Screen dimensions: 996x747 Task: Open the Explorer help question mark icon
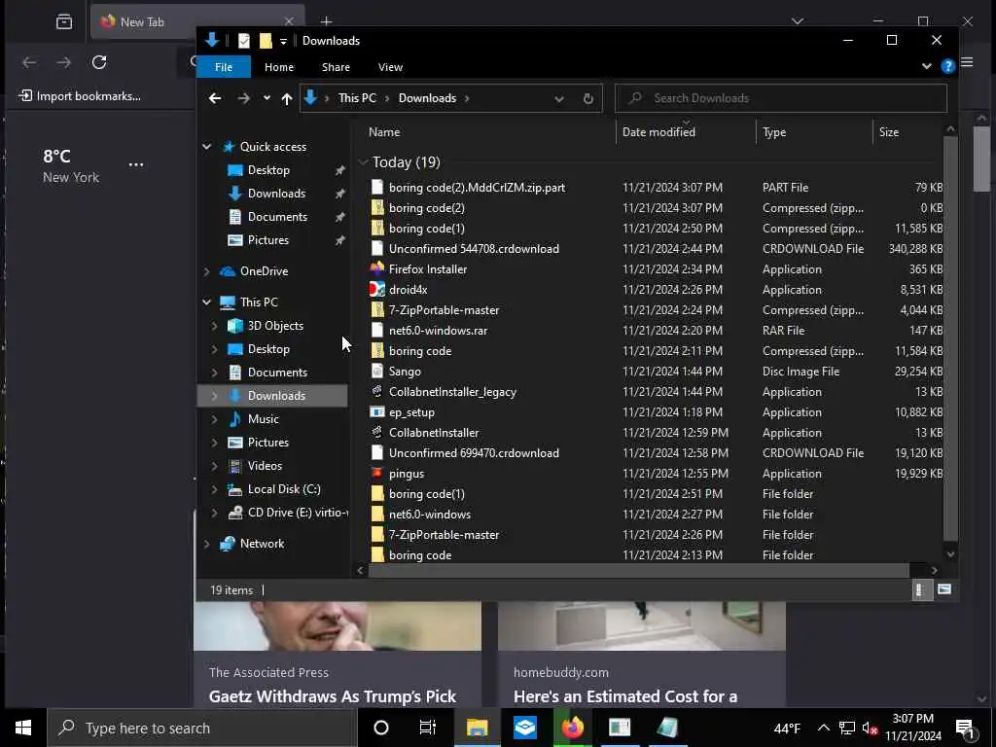pos(947,66)
